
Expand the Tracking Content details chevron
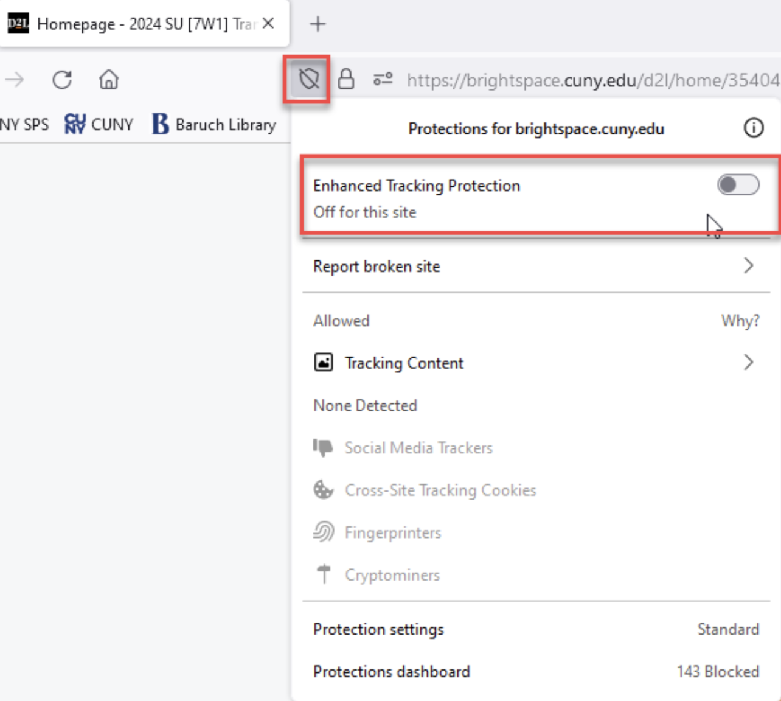749,362
